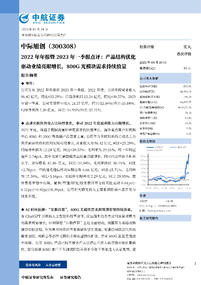Click the 每股净资产(元) row label

pos(148,118)
